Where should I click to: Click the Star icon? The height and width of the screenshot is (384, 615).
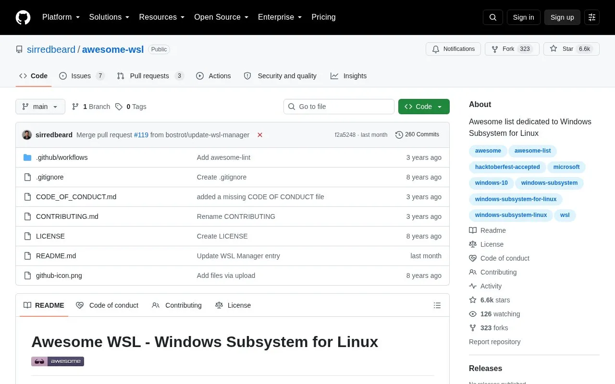pyautogui.click(x=553, y=49)
